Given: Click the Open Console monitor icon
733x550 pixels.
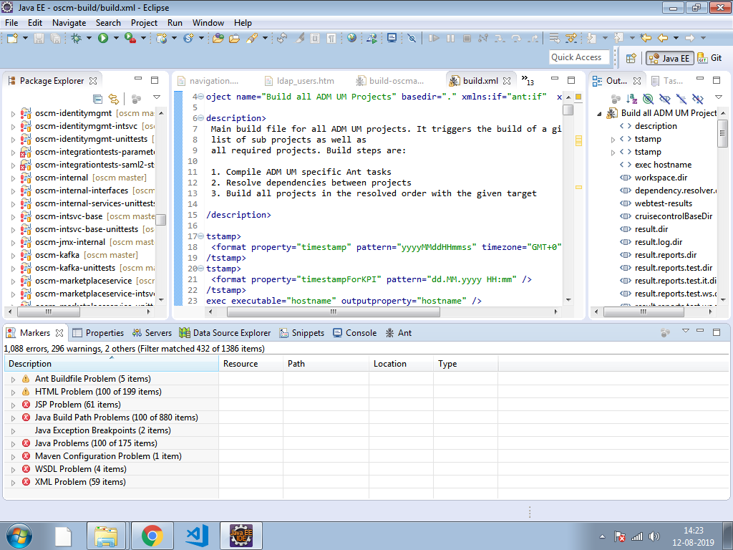Looking at the screenshot, I should pos(392,39).
